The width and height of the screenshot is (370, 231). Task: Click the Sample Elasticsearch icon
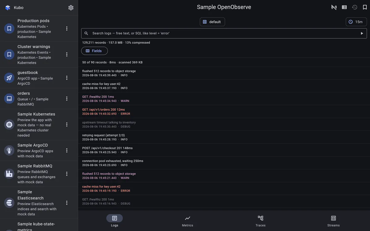point(9,203)
